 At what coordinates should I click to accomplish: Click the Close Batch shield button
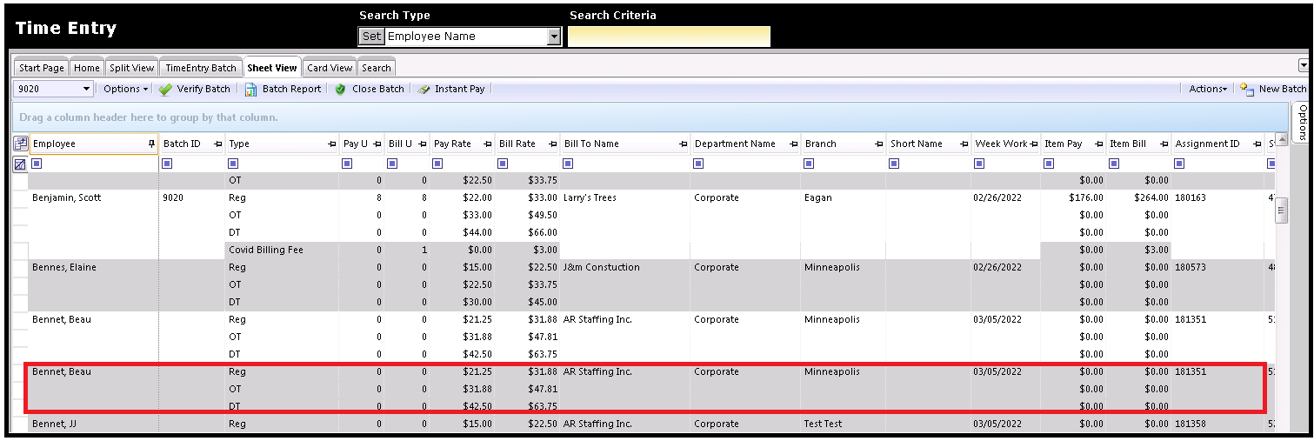pos(370,89)
